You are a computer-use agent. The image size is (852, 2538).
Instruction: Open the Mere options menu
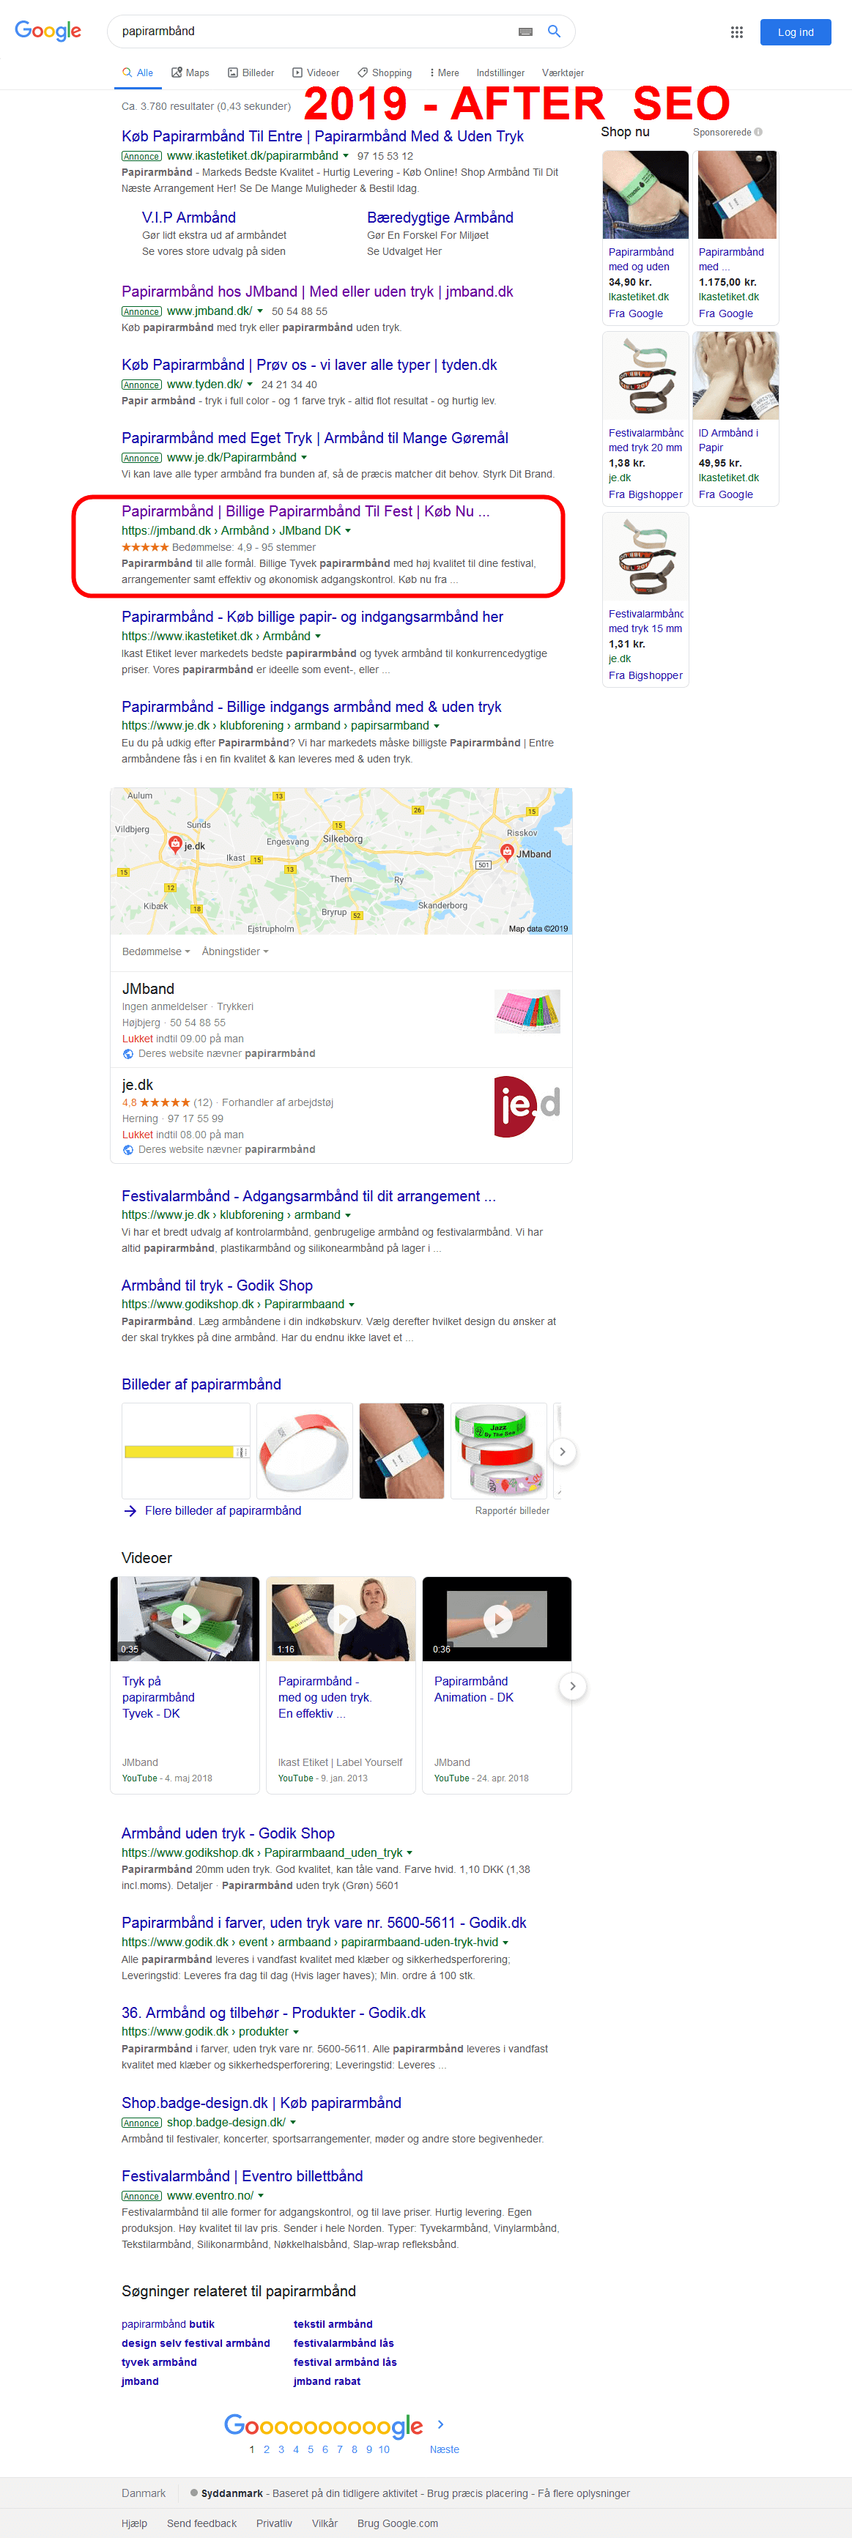(444, 73)
